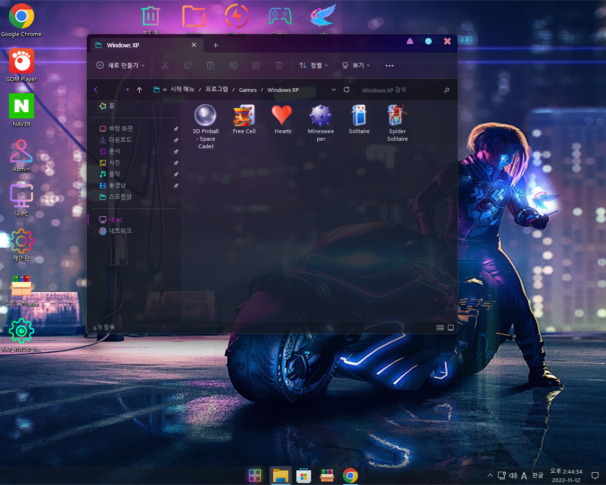606x485 pixels.
Task: Go up one folder level
Action: (x=139, y=90)
